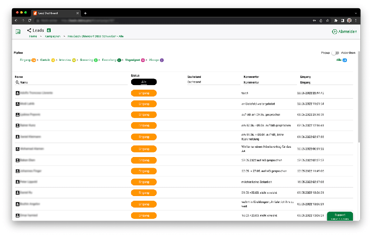Open contact icon of 'wohnt in Kirchlengern' row

pos(18,204)
